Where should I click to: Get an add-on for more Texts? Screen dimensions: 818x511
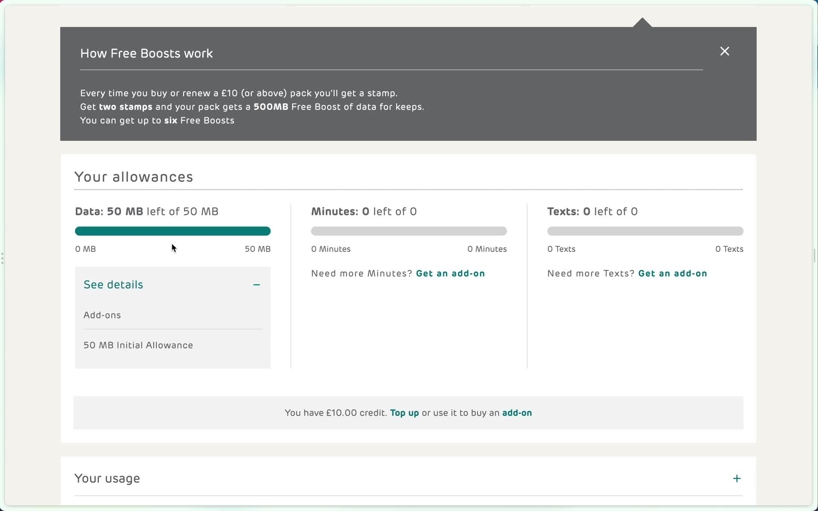coord(672,273)
